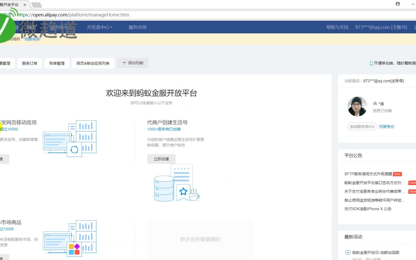
Task: Open the Chrome profile avatar icon
Action: [398, 4]
